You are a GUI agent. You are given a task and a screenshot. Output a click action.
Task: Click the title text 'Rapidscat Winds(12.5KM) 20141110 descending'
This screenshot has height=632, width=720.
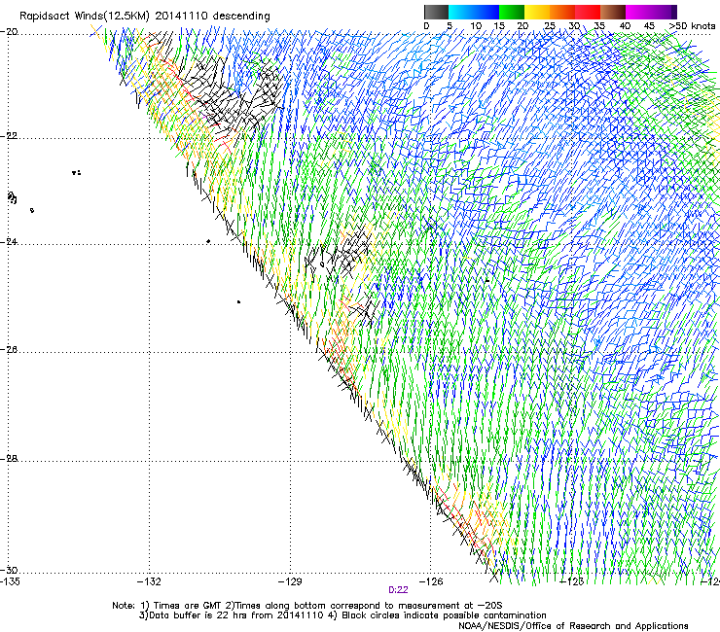(145, 17)
